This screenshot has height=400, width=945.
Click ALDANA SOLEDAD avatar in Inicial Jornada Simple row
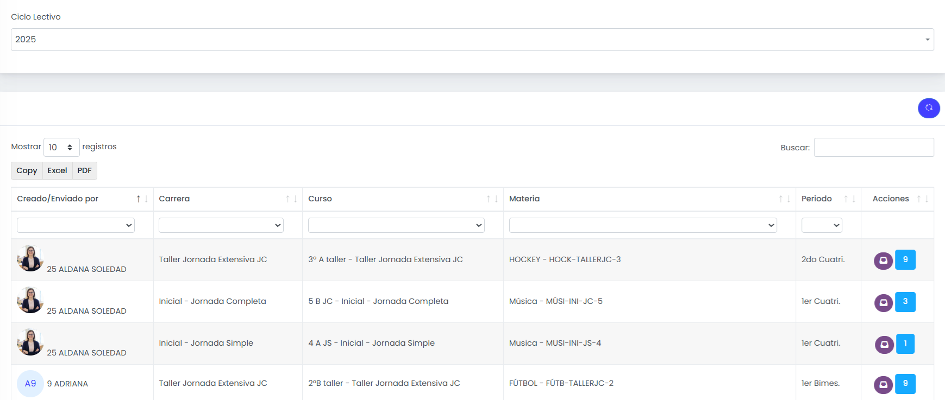click(x=30, y=341)
